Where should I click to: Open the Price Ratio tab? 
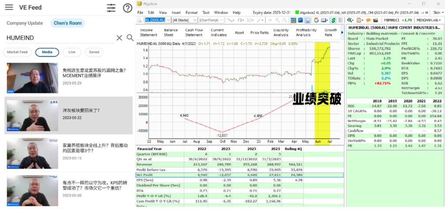259,33
